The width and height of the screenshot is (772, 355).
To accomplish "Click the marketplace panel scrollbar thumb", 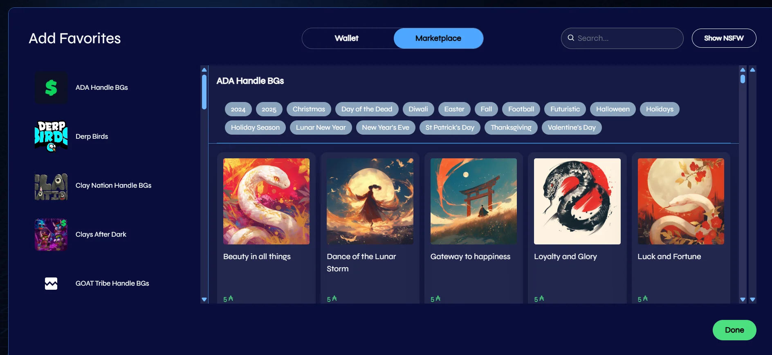I will (743, 78).
